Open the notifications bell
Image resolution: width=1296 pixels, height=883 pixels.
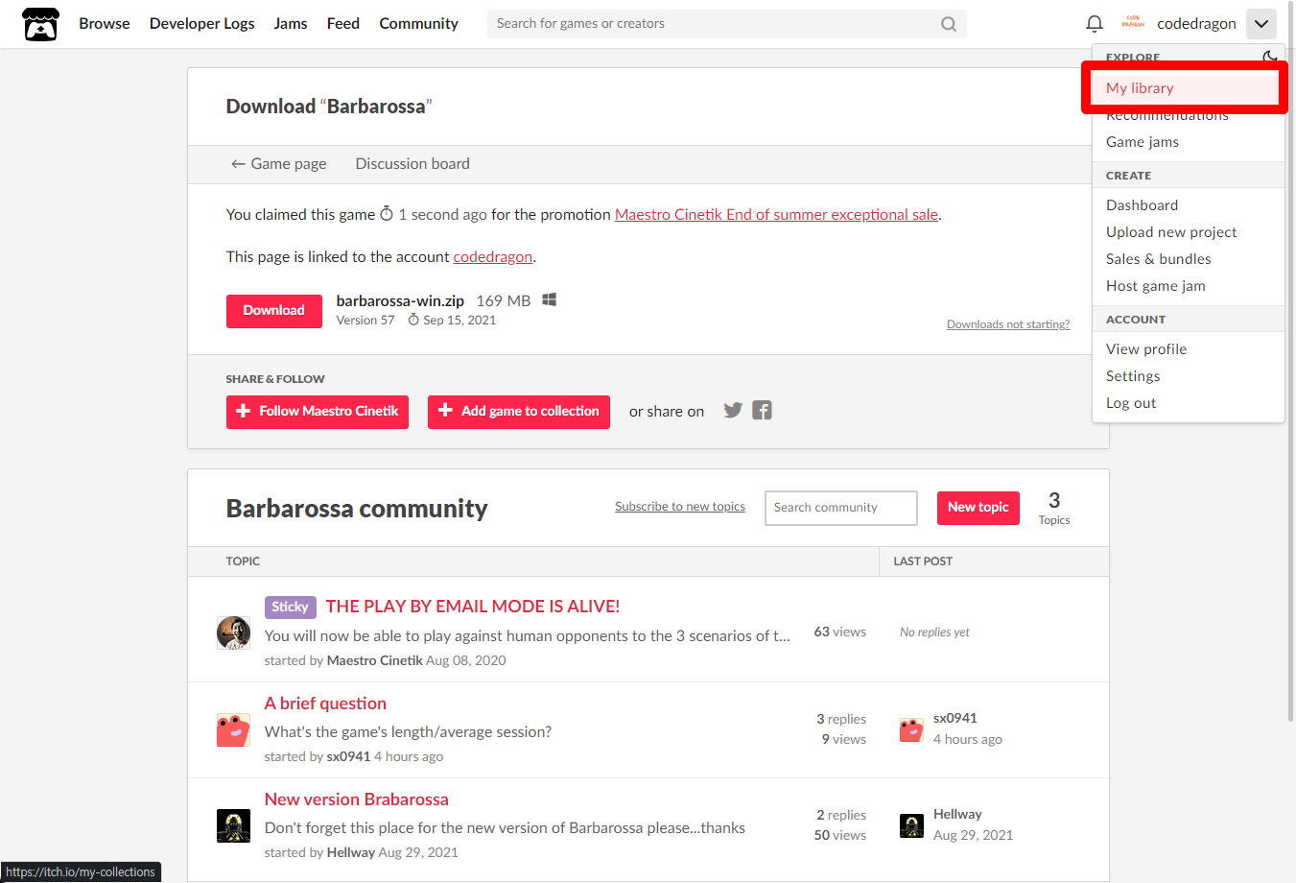1094,24
